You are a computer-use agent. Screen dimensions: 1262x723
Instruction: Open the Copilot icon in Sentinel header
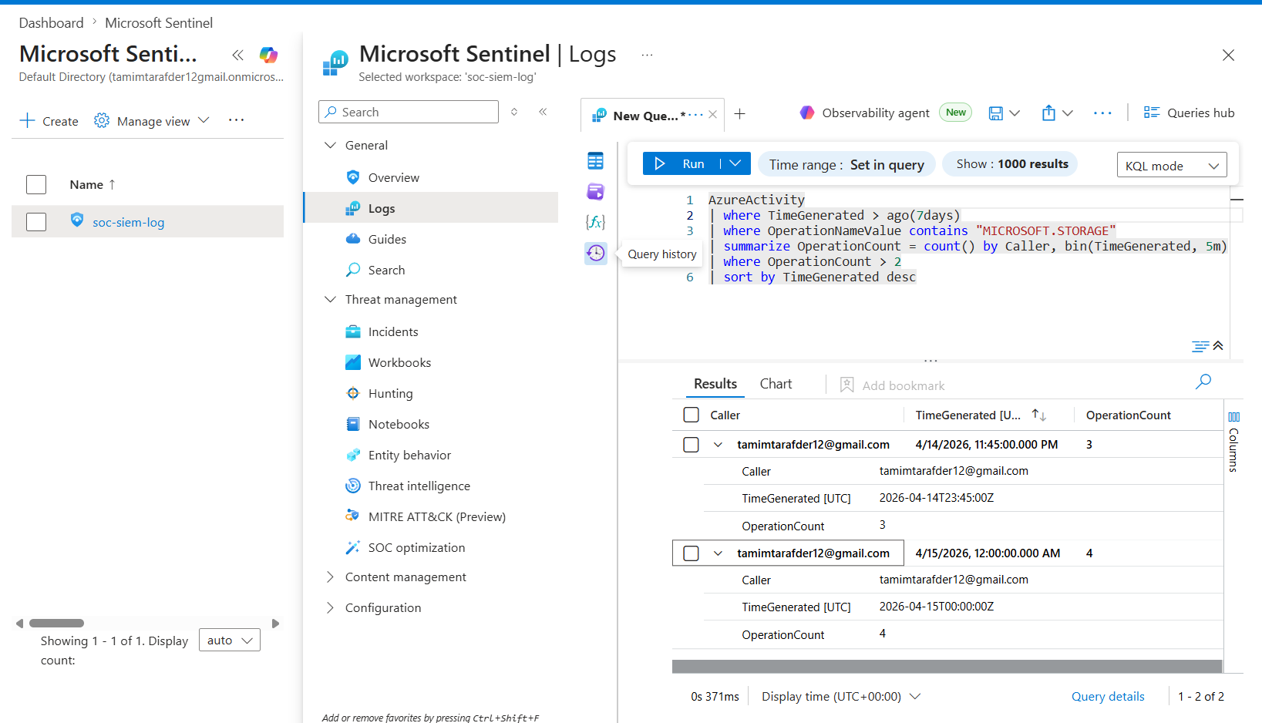tap(268, 55)
